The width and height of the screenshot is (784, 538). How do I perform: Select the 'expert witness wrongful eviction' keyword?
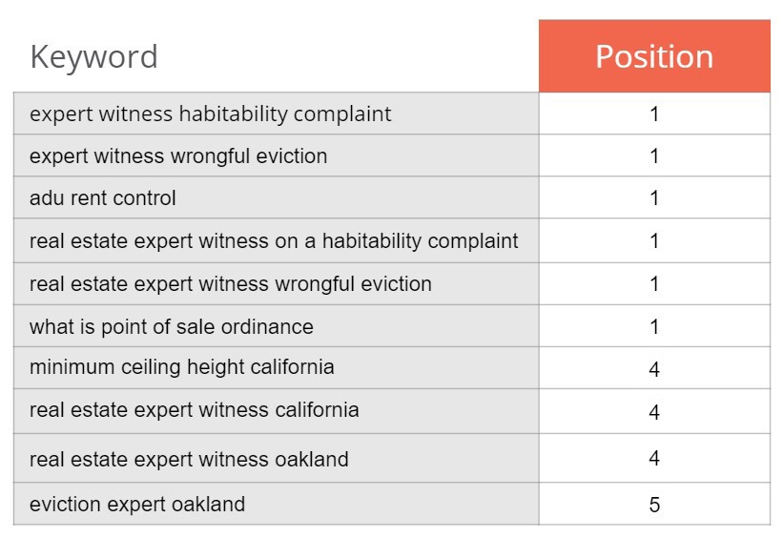178,156
